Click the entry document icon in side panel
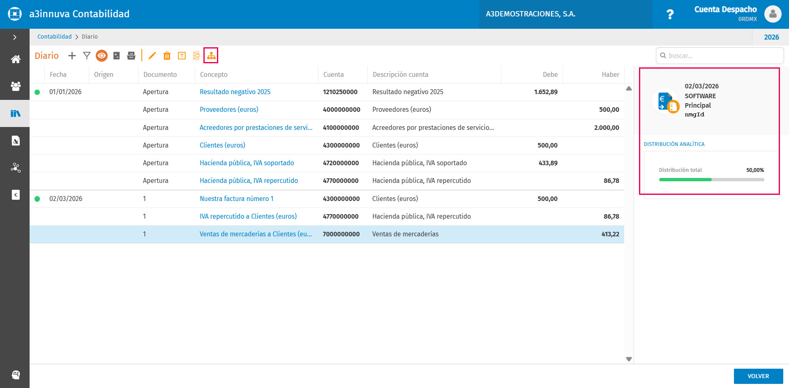Screen dimensions: 789x388 [x=665, y=102]
